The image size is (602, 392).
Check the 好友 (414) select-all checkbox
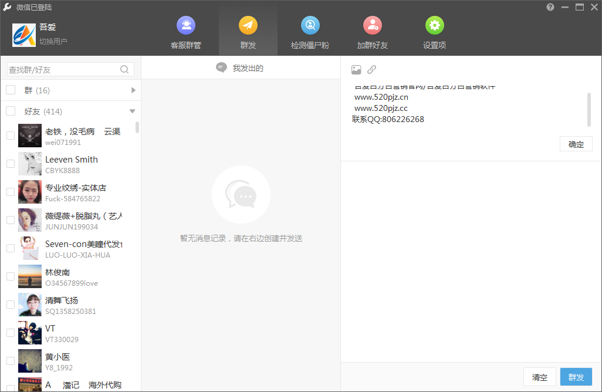(x=11, y=111)
